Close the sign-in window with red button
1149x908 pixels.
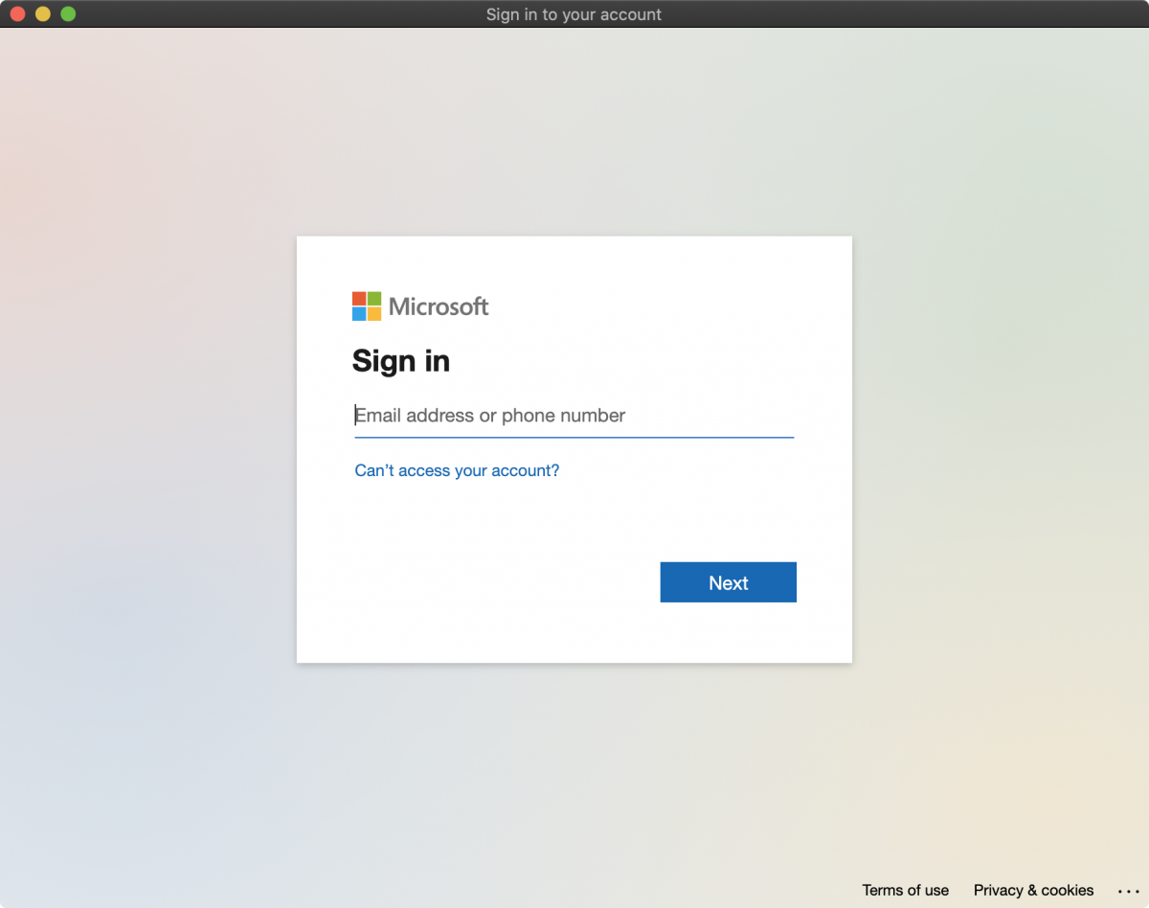point(17,13)
